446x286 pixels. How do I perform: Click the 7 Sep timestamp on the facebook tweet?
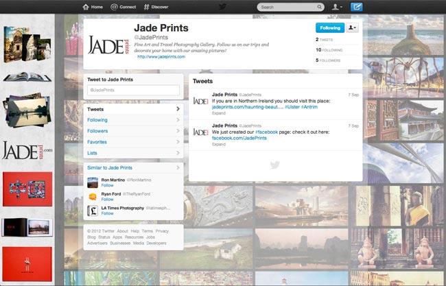(x=353, y=126)
